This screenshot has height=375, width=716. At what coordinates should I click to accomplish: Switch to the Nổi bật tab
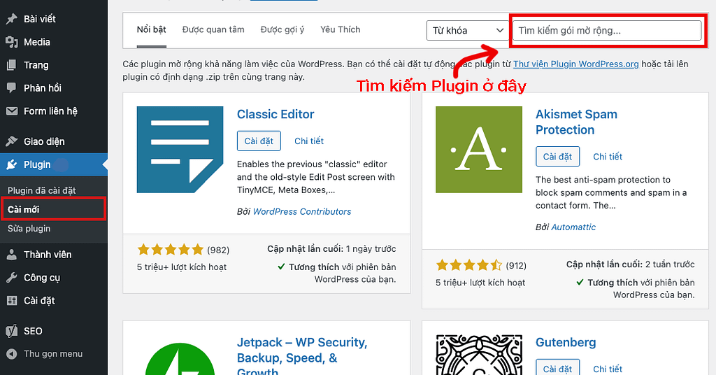151,29
